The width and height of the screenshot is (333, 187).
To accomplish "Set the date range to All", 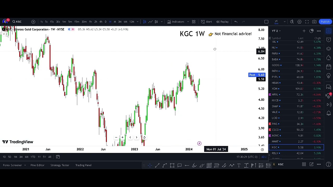I will [x=50, y=157].
